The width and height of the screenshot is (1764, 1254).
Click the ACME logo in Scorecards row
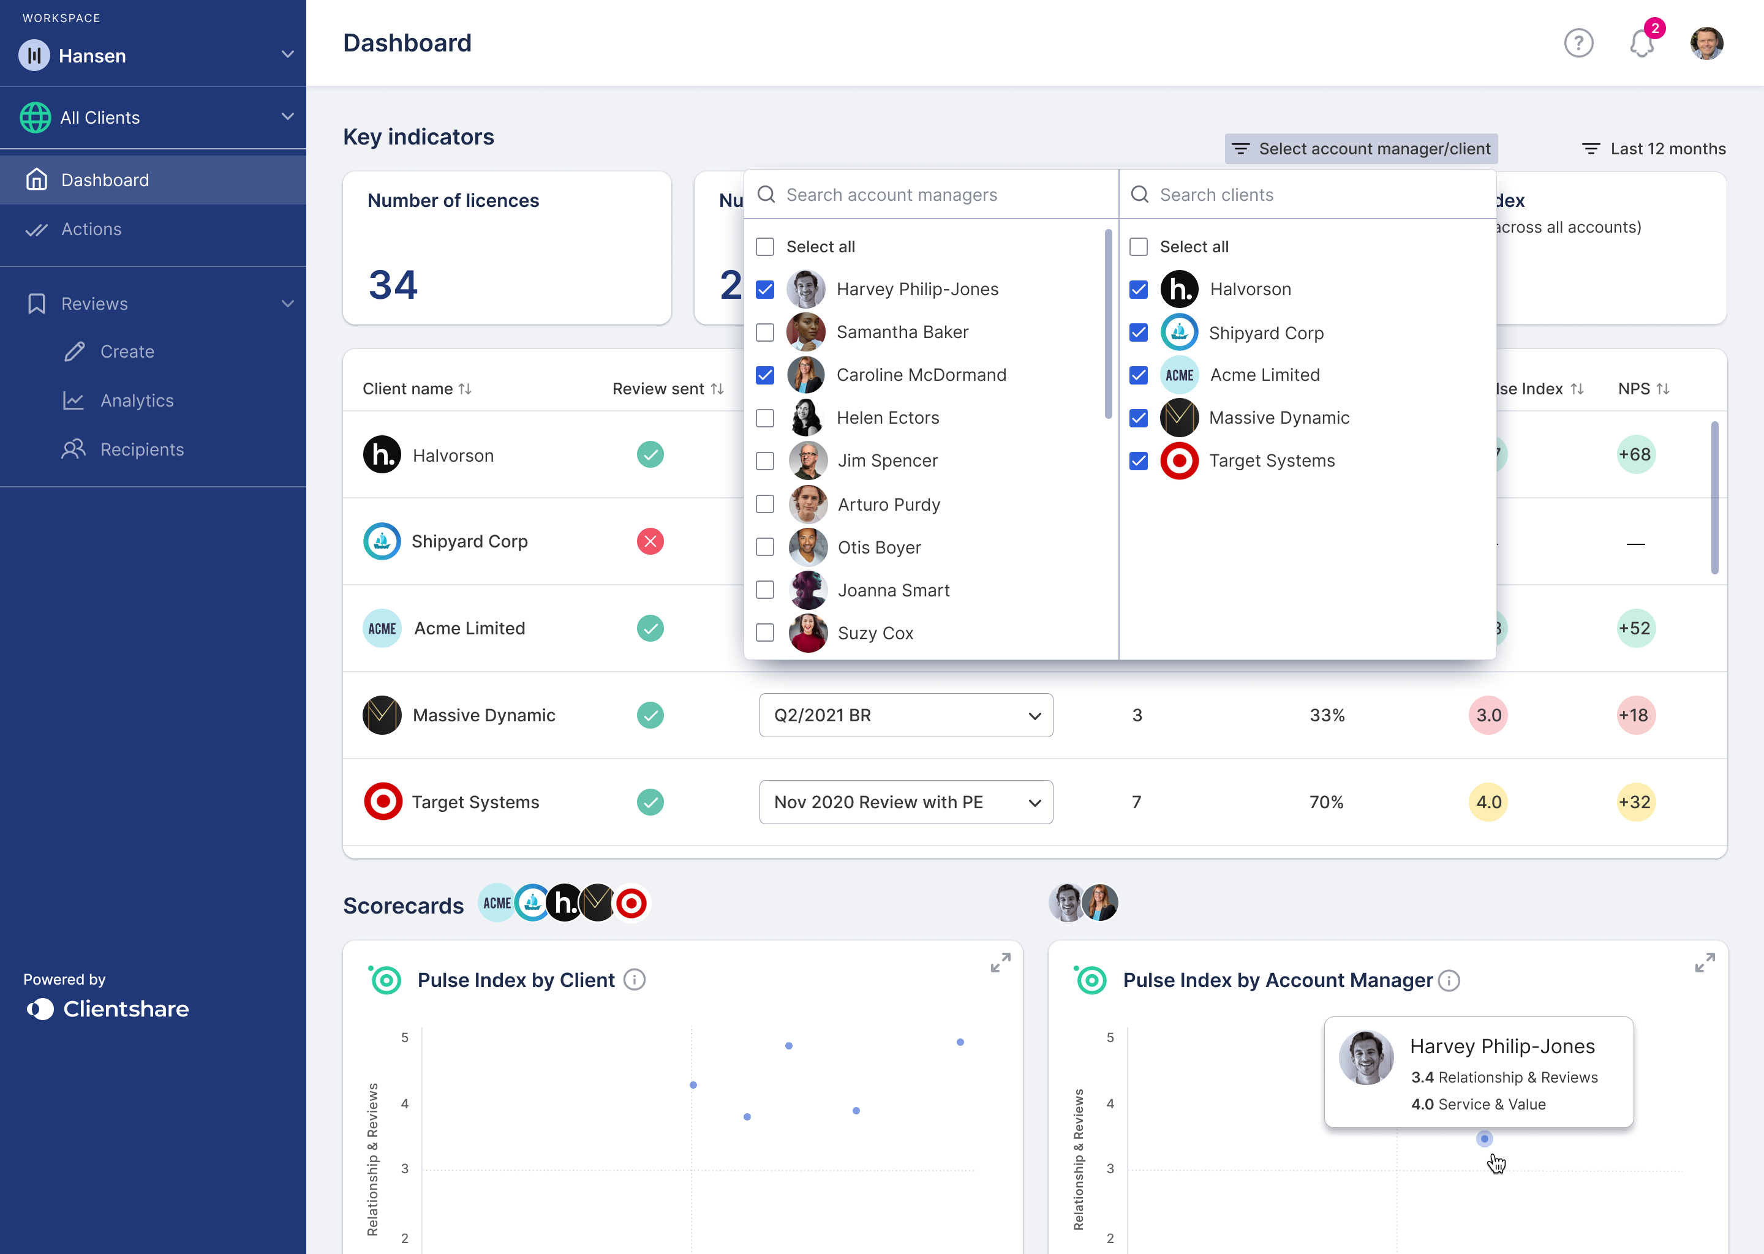[497, 903]
